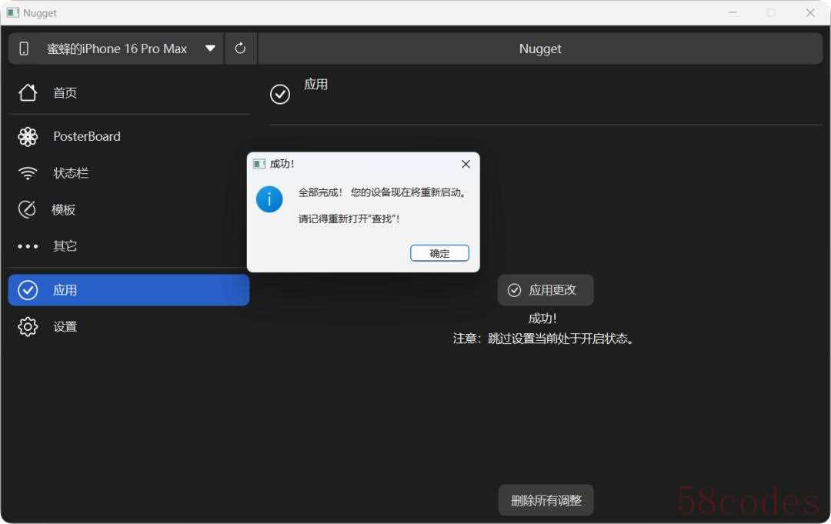Click the three-dot 其它 icon
Image resolution: width=831 pixels, height=524 pixels.
click(28, 247)
